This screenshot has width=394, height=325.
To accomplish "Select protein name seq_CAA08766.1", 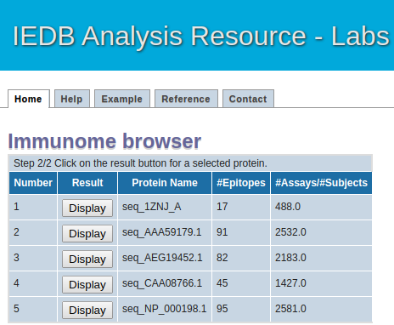I will tap(162, 283).
